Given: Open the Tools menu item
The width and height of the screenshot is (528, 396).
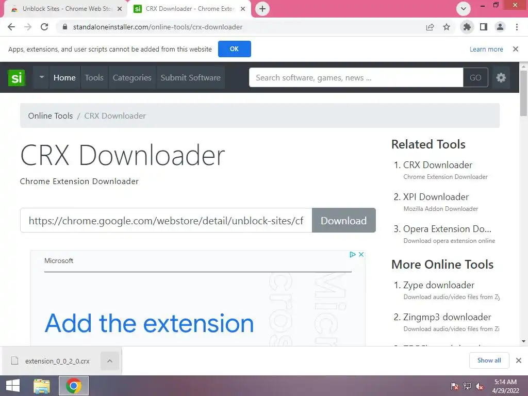Looking at the screenshot, I should coord(94,77).
